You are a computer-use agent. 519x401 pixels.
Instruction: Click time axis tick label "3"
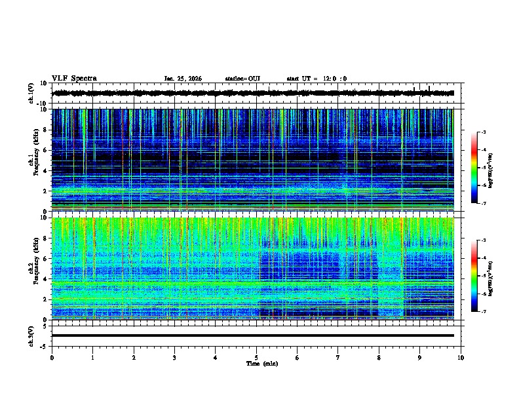click(174, 358)
